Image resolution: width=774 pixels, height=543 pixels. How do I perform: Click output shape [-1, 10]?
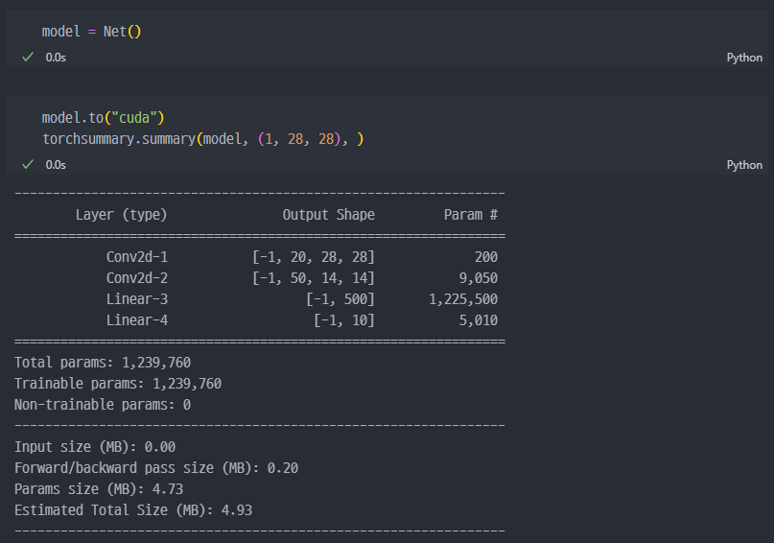point(344,320)
